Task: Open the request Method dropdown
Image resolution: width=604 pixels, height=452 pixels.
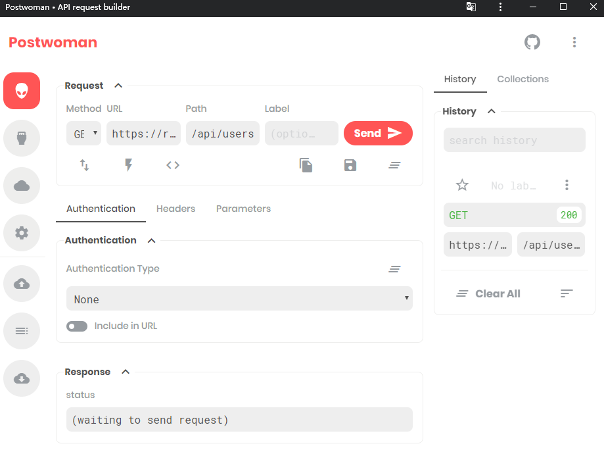Action: (83, 134)
